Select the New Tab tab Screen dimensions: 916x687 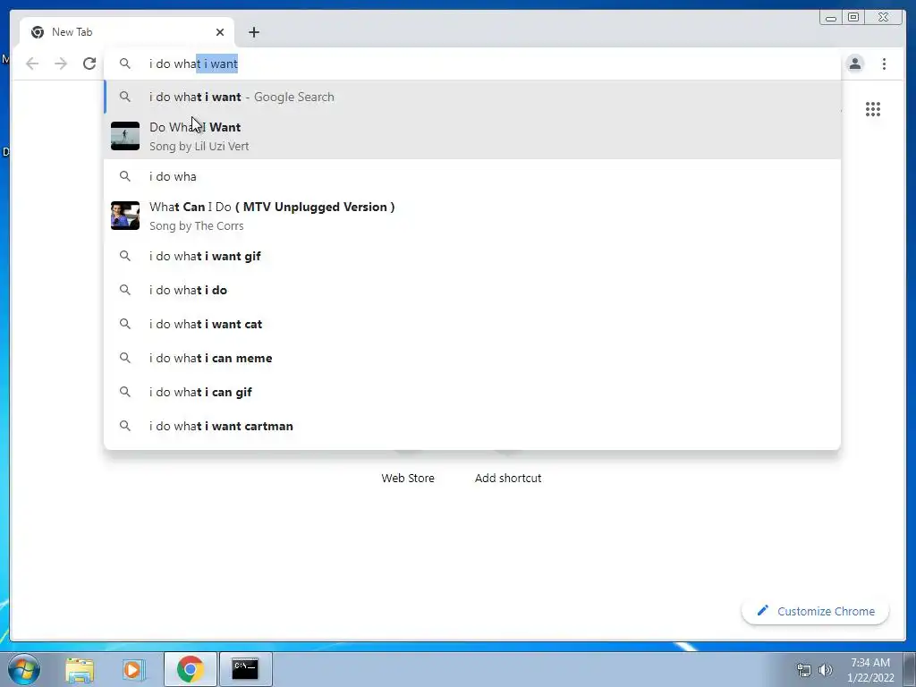(127, 32)
